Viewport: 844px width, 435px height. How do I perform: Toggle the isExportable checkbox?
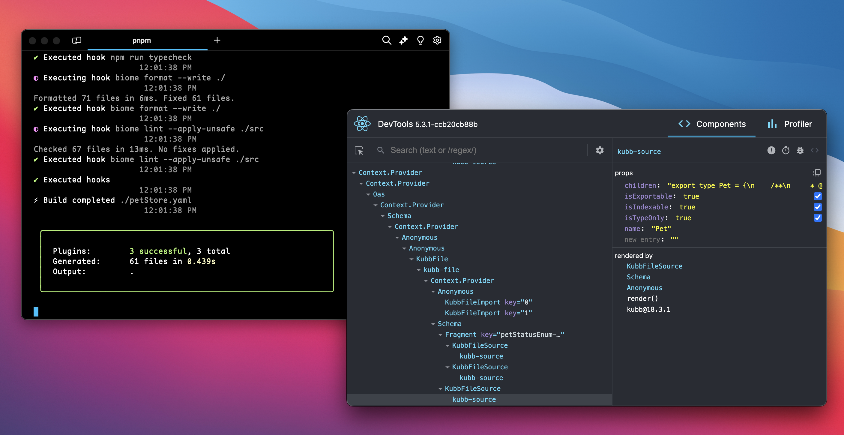click(818, 196)
